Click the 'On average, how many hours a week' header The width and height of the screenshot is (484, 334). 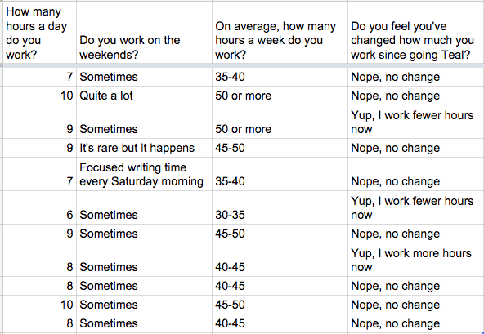tap(280, 33)
